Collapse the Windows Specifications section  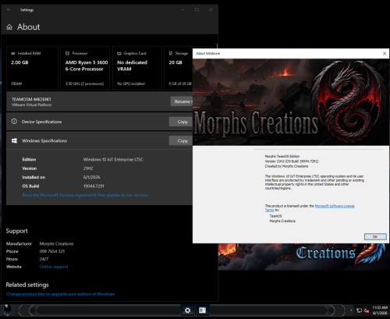pos(99,140)
